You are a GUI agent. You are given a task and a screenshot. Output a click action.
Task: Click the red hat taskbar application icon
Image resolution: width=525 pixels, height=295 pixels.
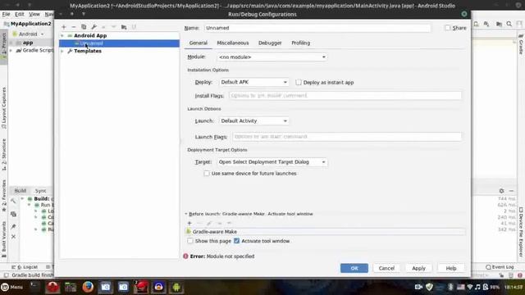(141, 287)
